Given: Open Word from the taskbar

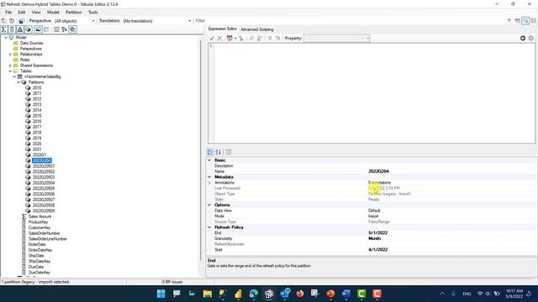Looking at the screenshot, I should 345,294.
